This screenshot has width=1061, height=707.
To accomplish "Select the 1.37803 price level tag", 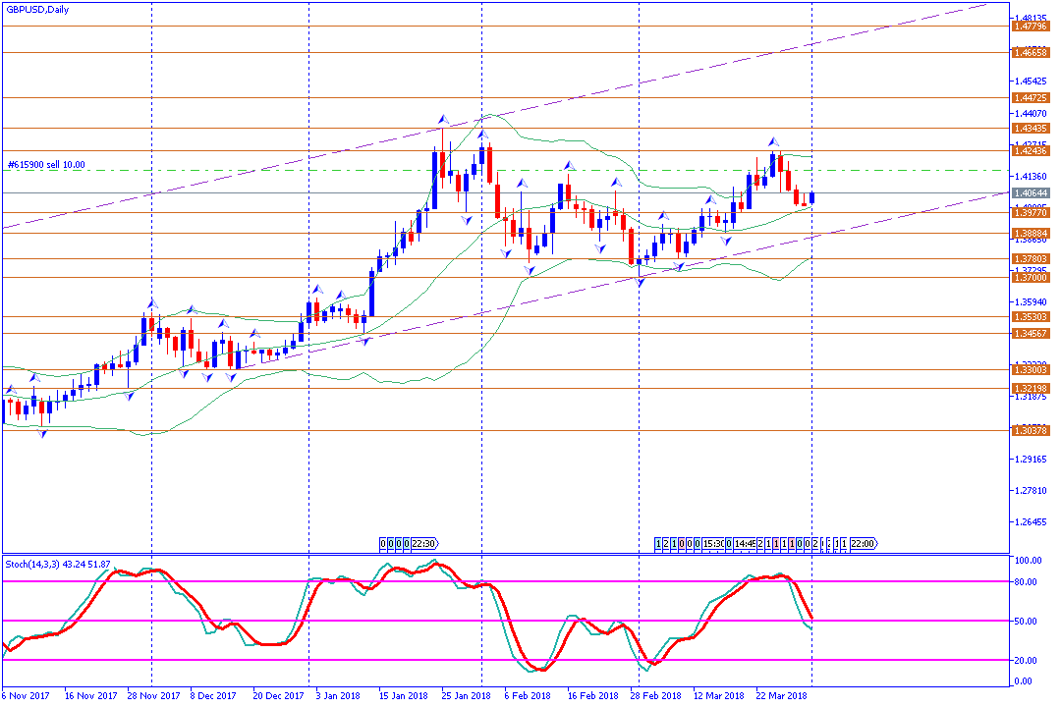I will tap(1031, 258).
